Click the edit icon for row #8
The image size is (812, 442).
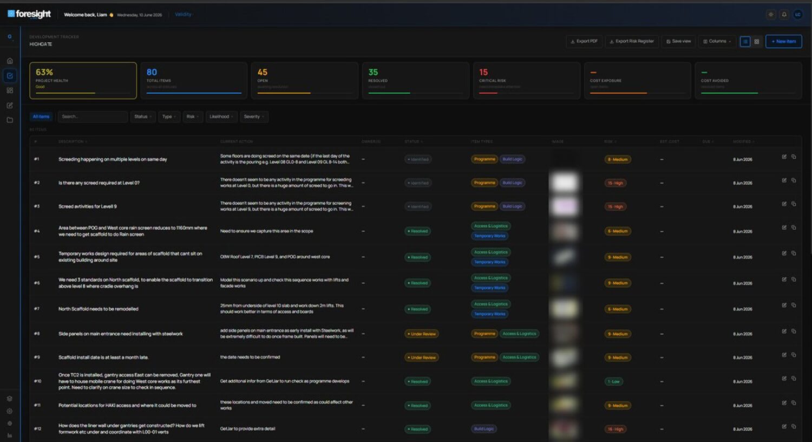784,331
